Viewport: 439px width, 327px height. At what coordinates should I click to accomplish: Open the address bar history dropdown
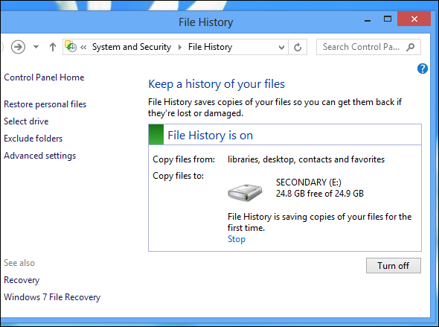[x=282, y=47]
